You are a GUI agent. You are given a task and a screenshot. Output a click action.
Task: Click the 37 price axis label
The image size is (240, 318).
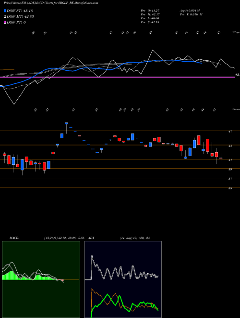tap(230, 179)
